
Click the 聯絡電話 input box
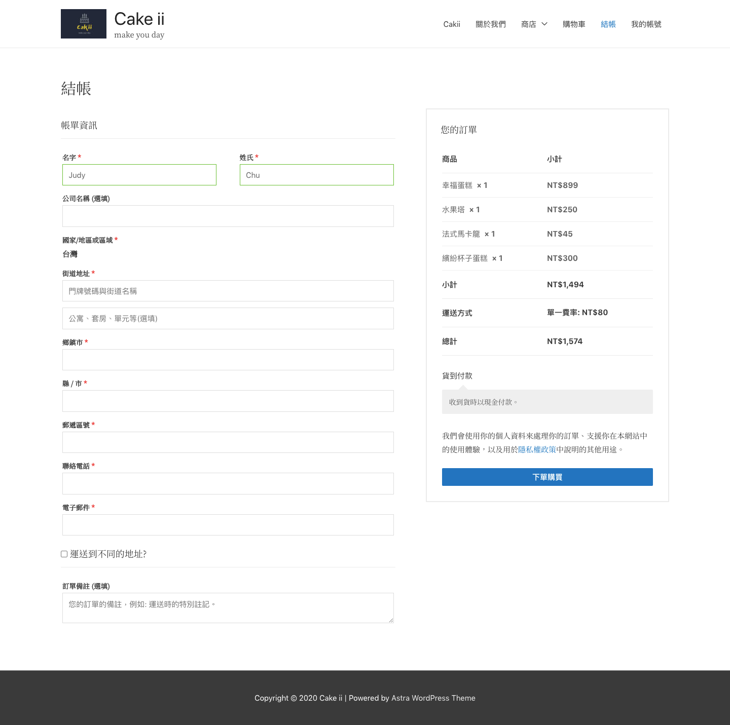pos(228,484)
